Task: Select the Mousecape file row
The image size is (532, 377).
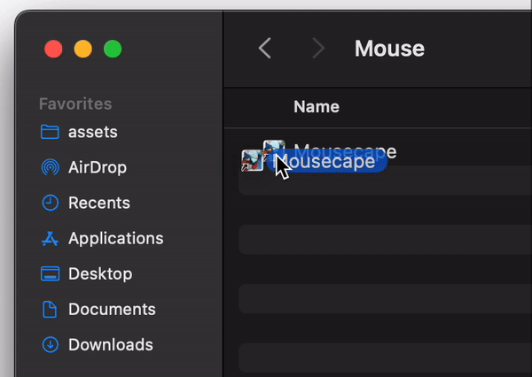Action: click(x=385, y=151)
